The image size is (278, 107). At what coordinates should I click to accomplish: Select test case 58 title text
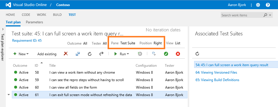click(82, 72)
